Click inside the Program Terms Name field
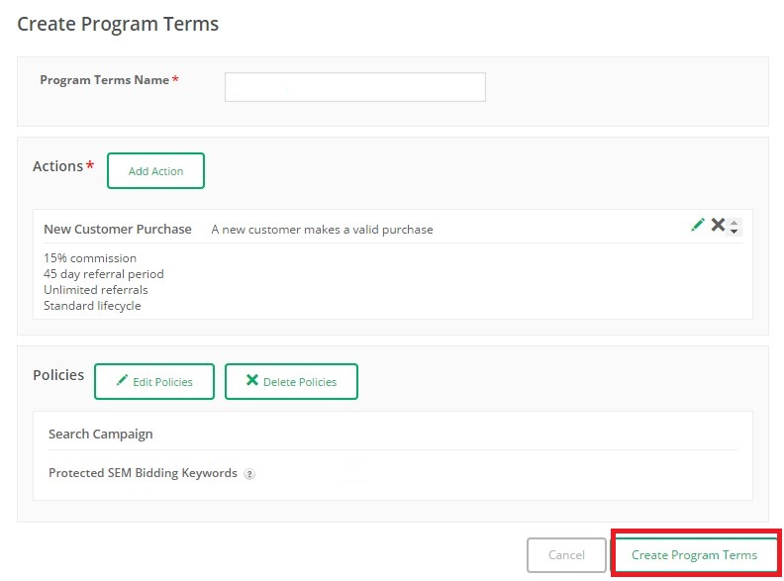This screenshot has height=581, width=784. pyautogui.click(x=355, y=87)
